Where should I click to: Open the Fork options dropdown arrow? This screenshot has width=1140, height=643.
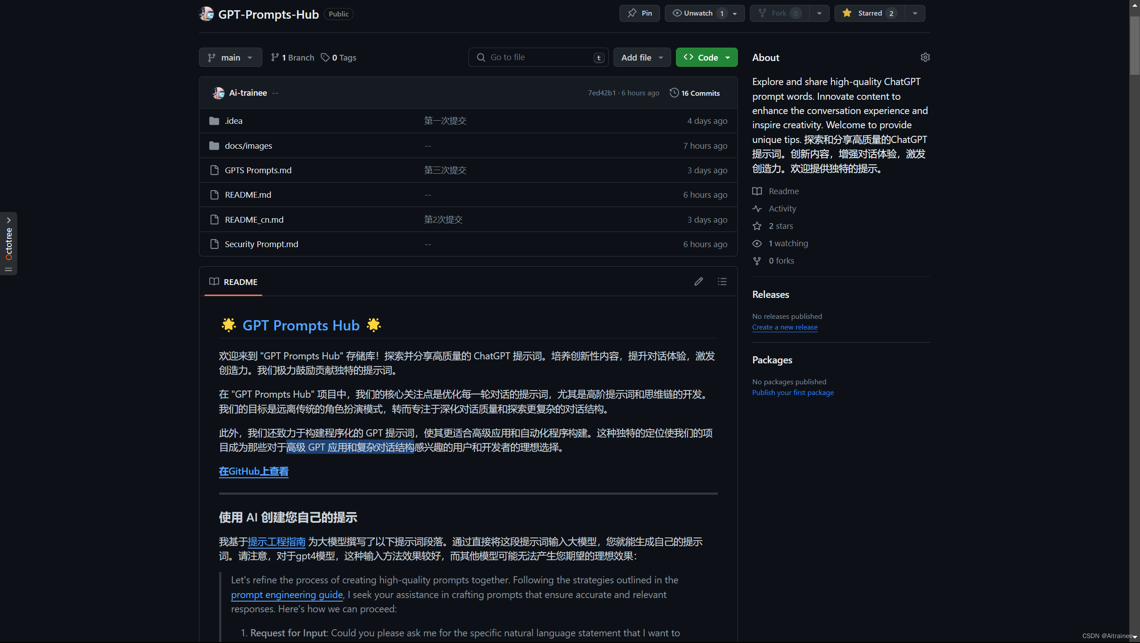(x=819, y=13)
